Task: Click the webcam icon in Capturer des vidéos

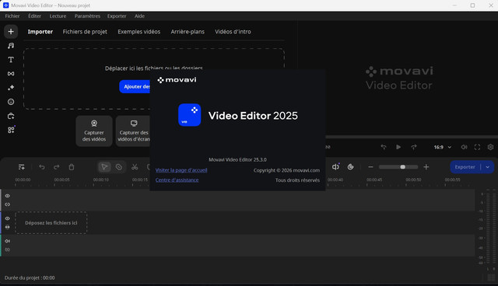Action: click(94, 123)
